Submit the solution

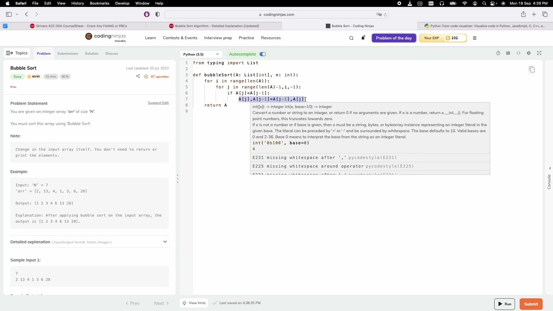[x=531, y=304]
